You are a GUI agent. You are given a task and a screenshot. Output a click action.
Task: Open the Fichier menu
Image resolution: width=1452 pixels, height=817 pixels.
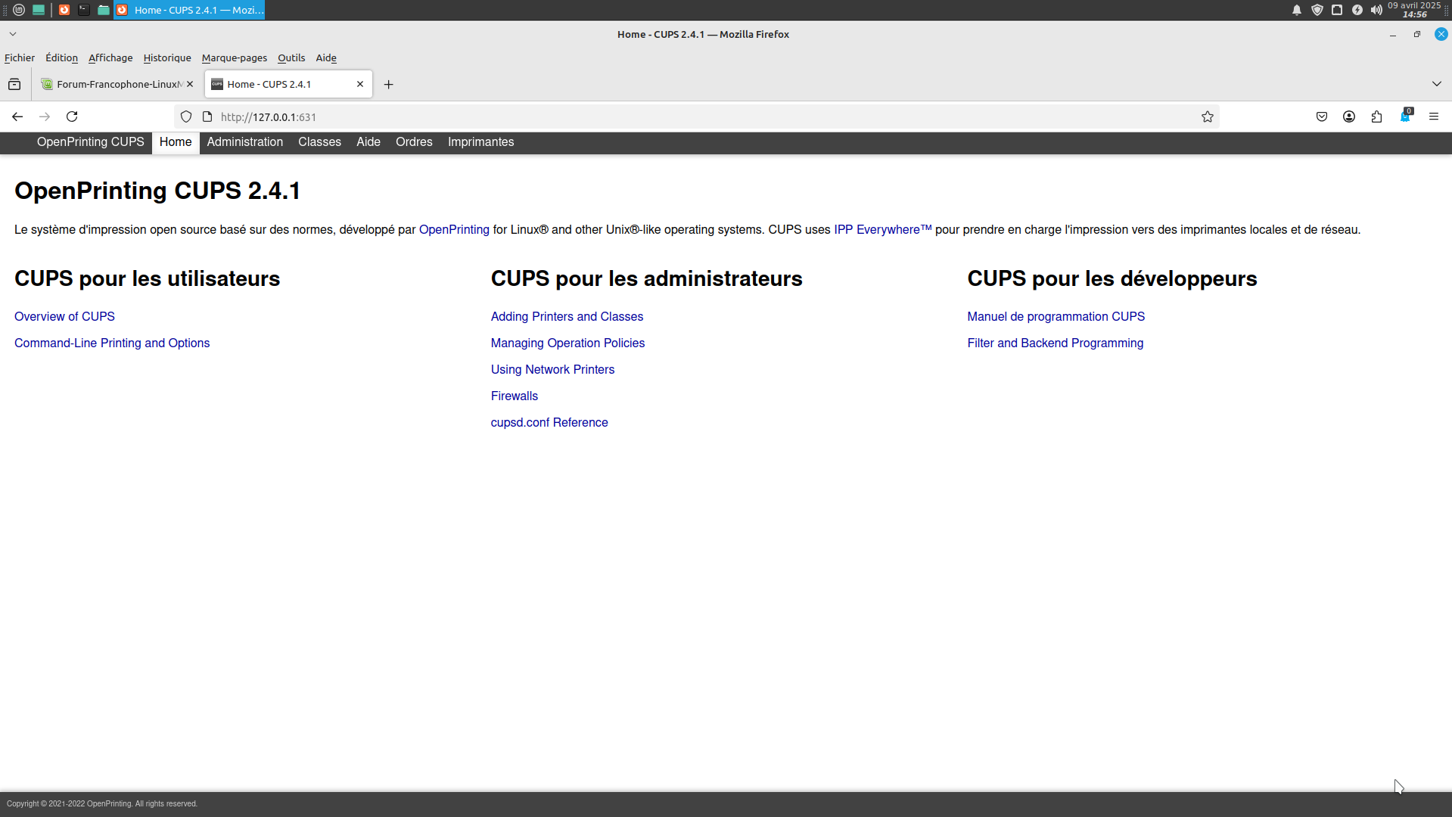pyautogui.click(x=20, y=57)
